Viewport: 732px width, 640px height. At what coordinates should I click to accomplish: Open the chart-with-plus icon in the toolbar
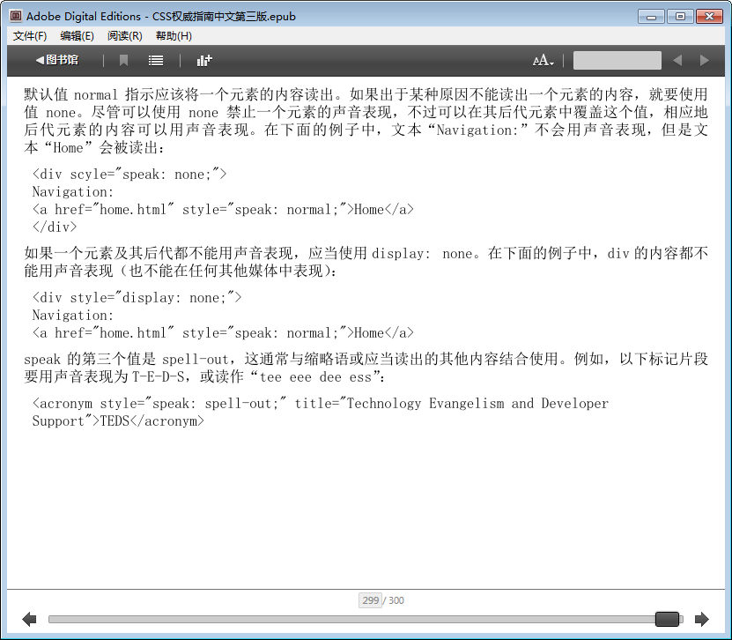pos(204,60)
